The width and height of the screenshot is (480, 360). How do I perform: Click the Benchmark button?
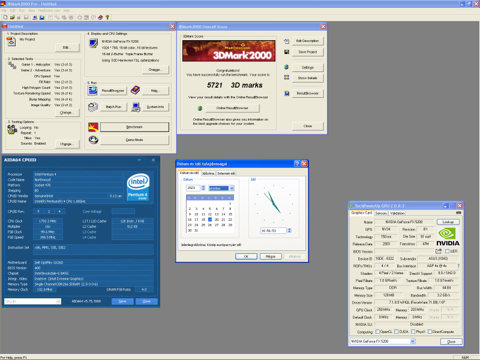click(134, 127)
